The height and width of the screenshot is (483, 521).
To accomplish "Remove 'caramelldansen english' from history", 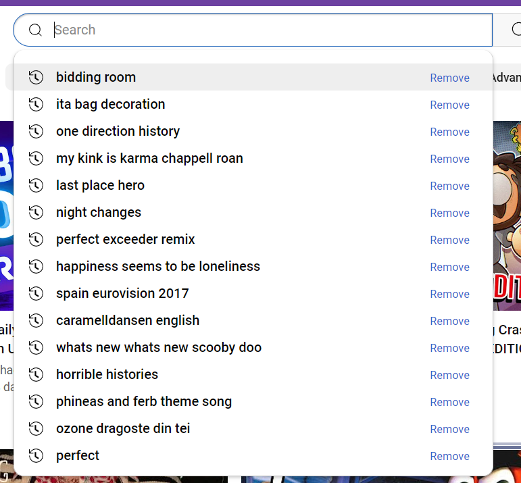I will [x=449, y=321].
